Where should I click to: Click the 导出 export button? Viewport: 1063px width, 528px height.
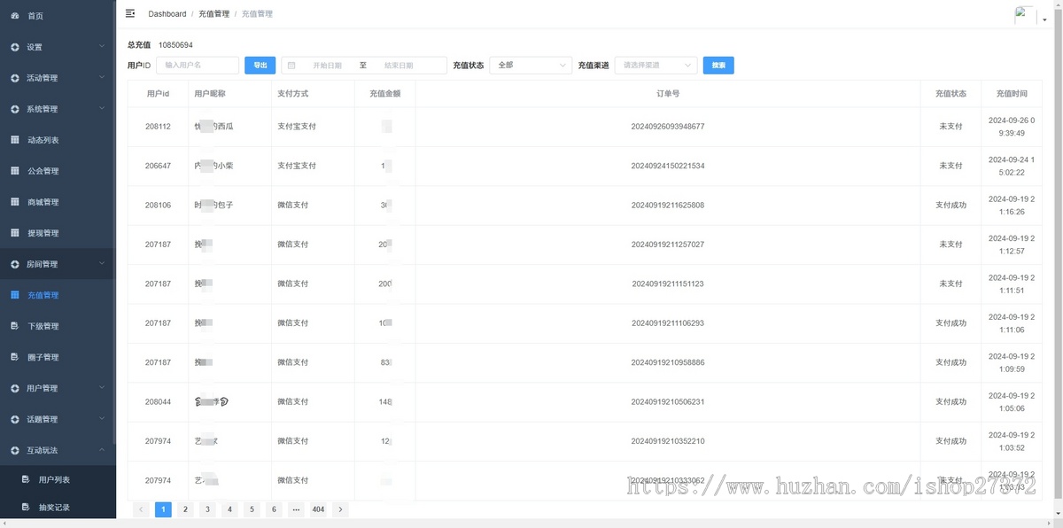coord(260,66)
